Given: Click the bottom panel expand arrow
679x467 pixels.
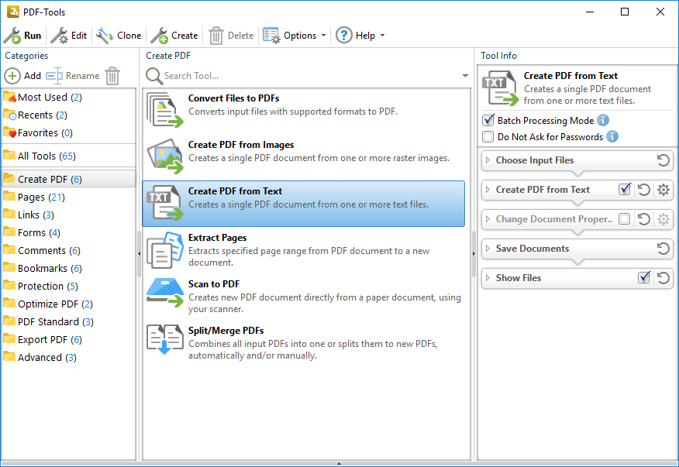Looking at the screenshot, I should (339, 464).
